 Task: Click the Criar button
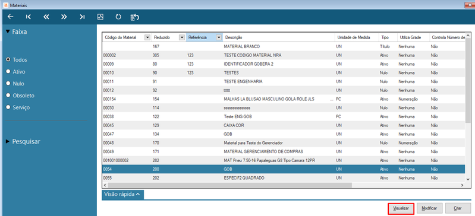coord(457,208)
